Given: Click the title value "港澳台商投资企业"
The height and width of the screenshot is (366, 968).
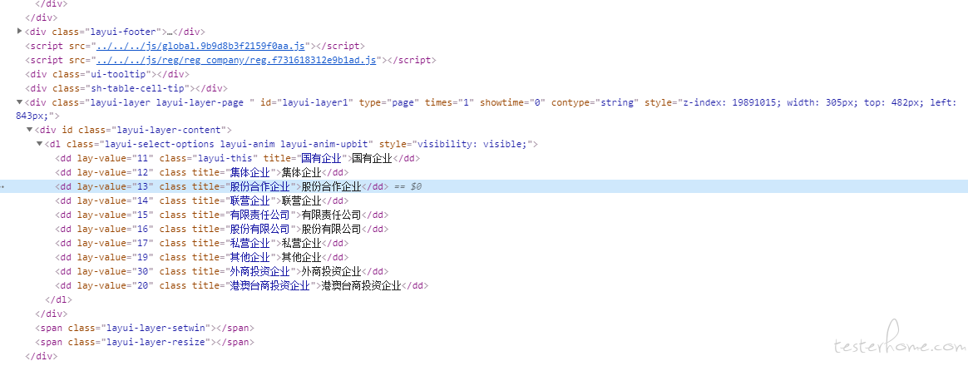Looking at the screenshot, I should pos(269,286).
